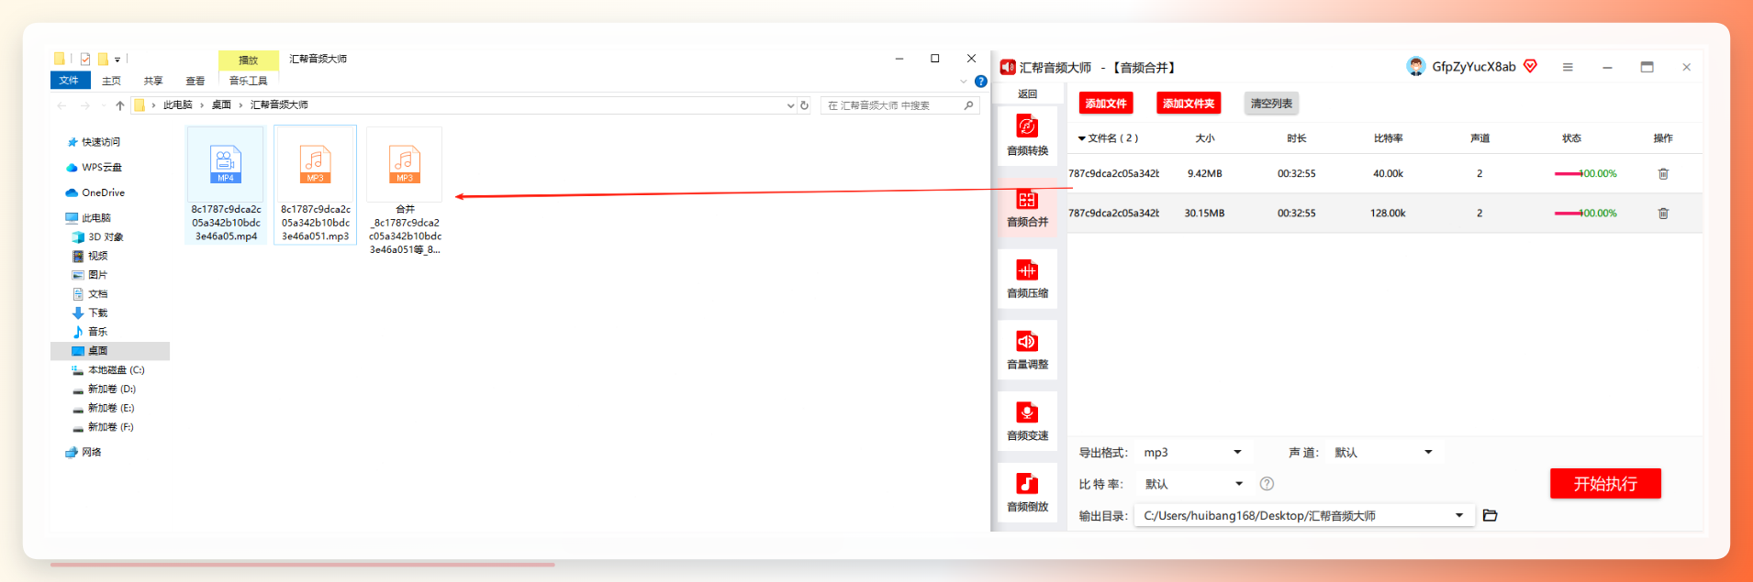The height and width of the screenshot is (582, 1753).
Task: Select the 音频合并 audio merge tool
Action: [x=1027, y=207]
